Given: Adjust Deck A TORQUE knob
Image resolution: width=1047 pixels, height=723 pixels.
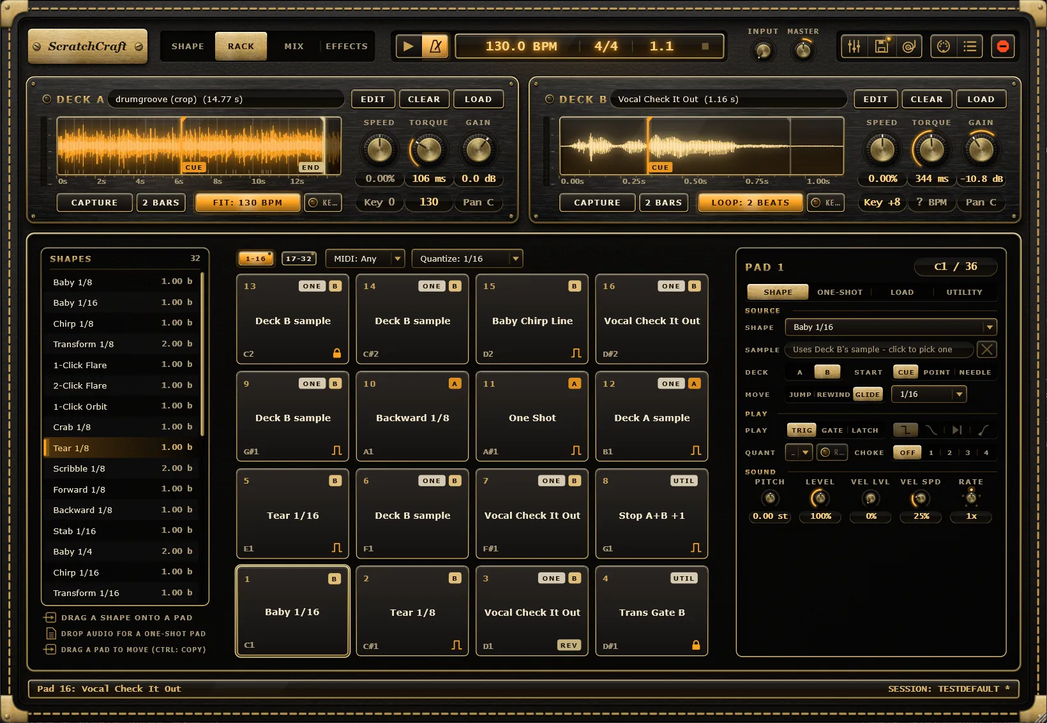Looking at the screenshot, I should [428, 149].
